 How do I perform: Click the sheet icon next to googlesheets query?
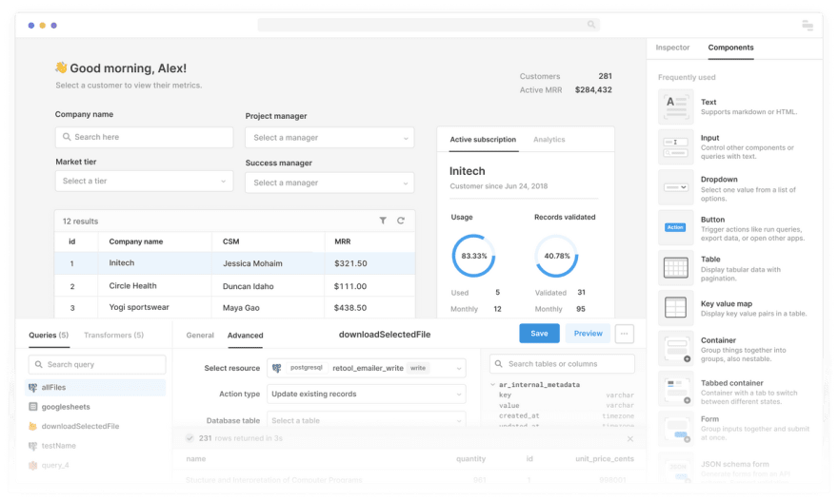[x=32, y=407]
